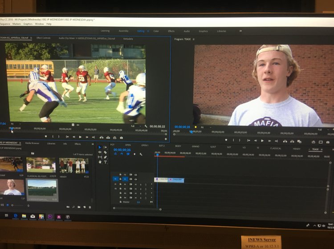The image size is (334, 249).
Task: Add marker in timeline panel header
Action: point(134,154)
